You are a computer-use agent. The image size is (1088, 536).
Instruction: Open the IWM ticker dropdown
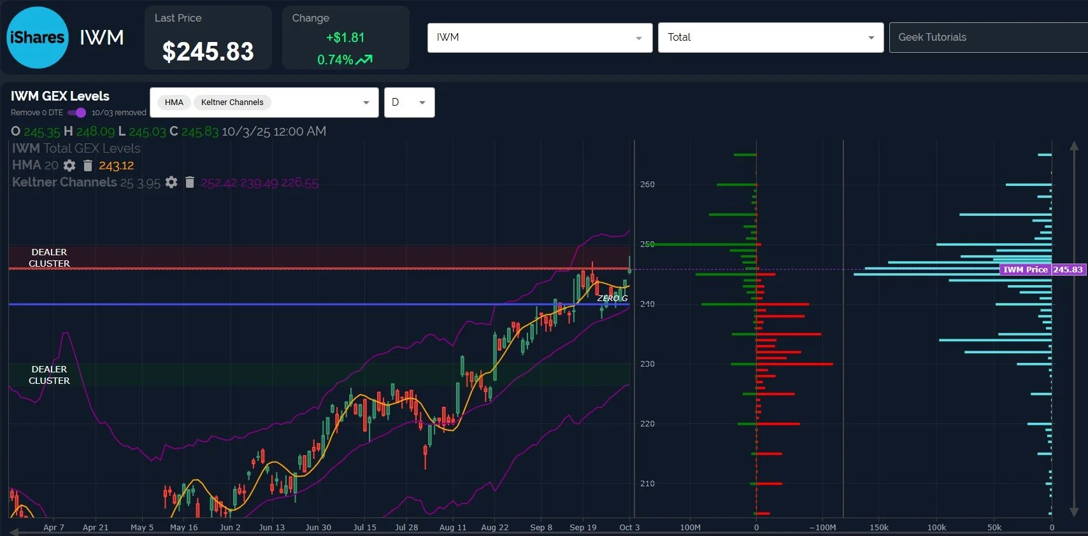[x=540, y=38]
